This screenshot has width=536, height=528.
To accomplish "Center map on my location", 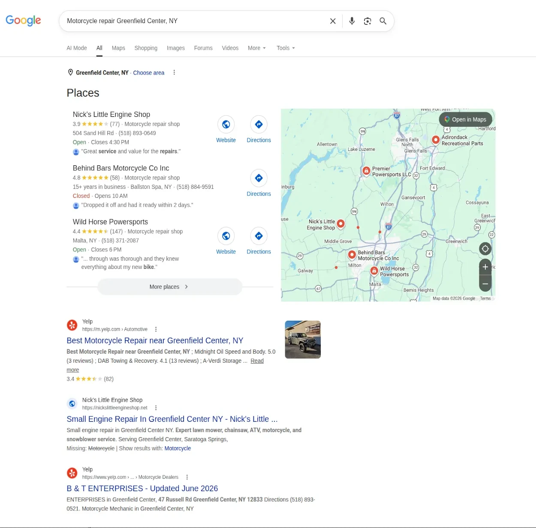I will coord(485,249).
